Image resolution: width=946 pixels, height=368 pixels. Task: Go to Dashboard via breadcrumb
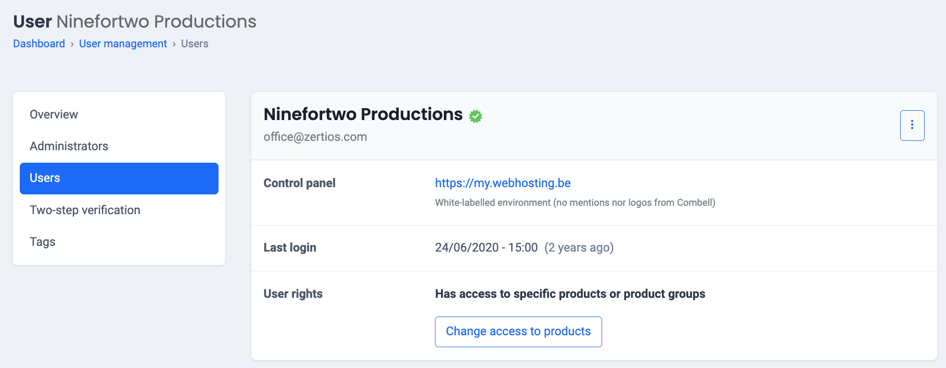point(39,44)
